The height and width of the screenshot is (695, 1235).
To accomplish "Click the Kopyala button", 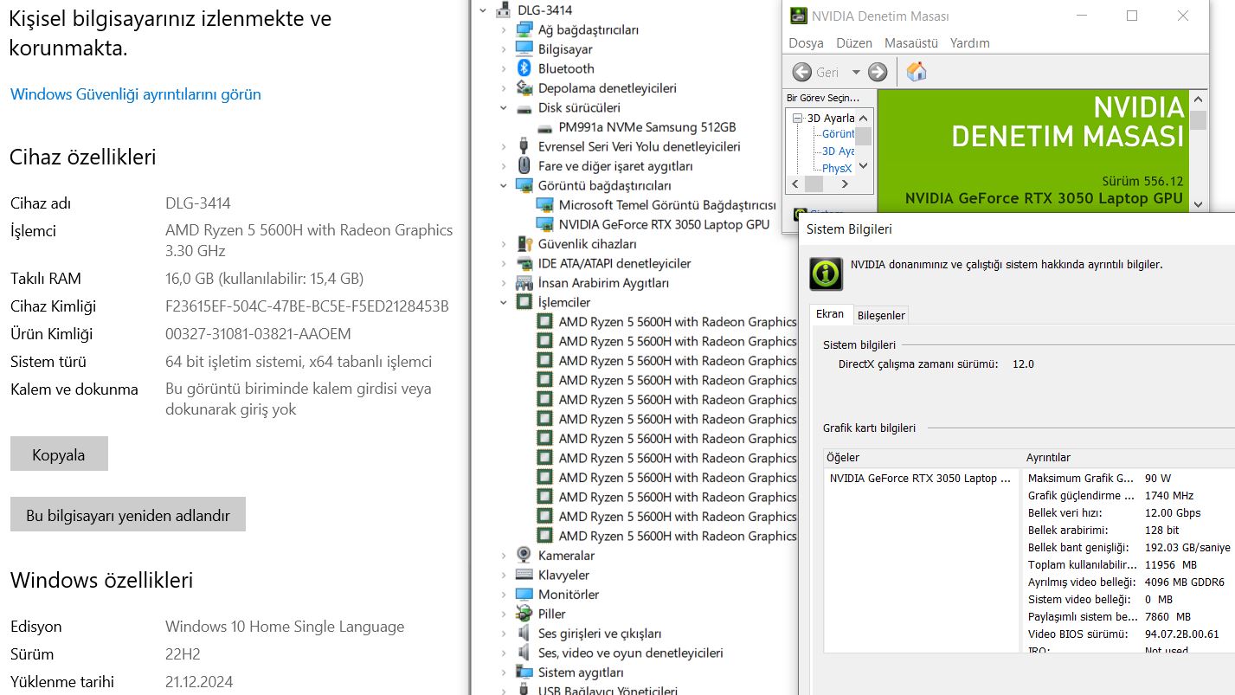I will [59, 454].
